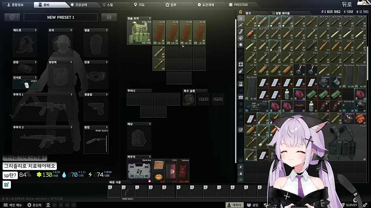Open the 스킬 skills tab
Screen dimensions: 371x208
click(108, 5)
